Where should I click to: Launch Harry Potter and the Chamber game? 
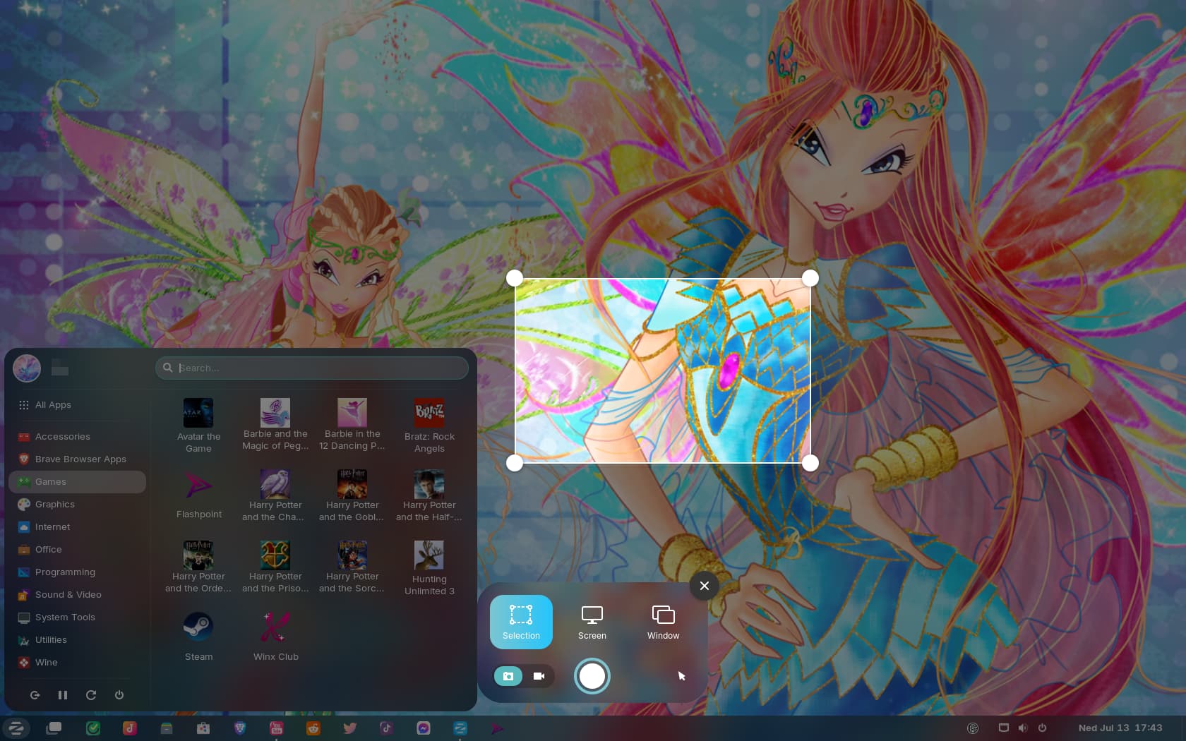point(275,496)
